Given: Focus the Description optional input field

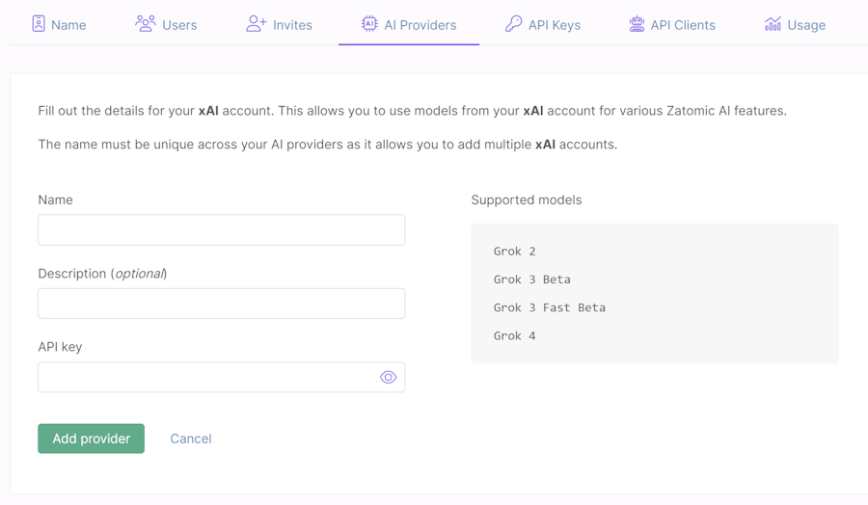Looking at the screenshot, I should coord(222,304).
